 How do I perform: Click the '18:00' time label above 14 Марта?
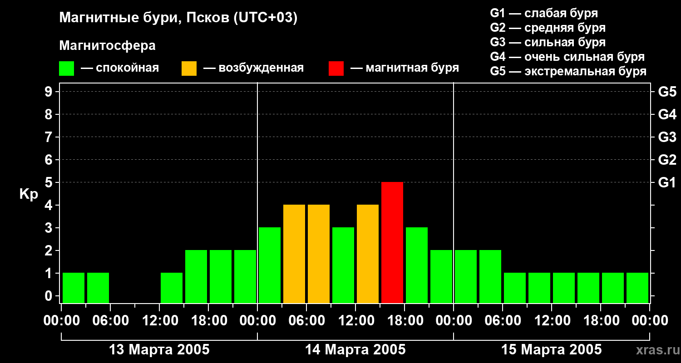coord(405,321)
